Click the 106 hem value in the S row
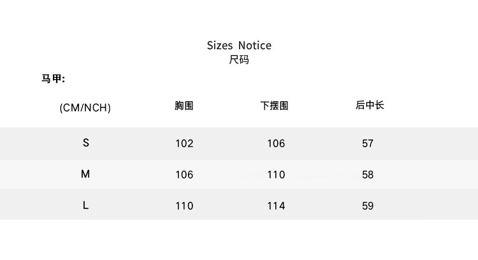 click(x=276, y=143)
